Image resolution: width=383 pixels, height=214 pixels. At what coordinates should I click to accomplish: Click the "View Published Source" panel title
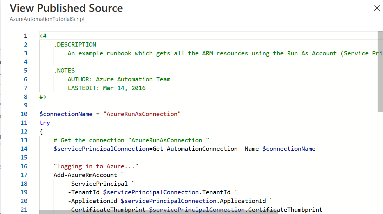[x=66, y=8]
